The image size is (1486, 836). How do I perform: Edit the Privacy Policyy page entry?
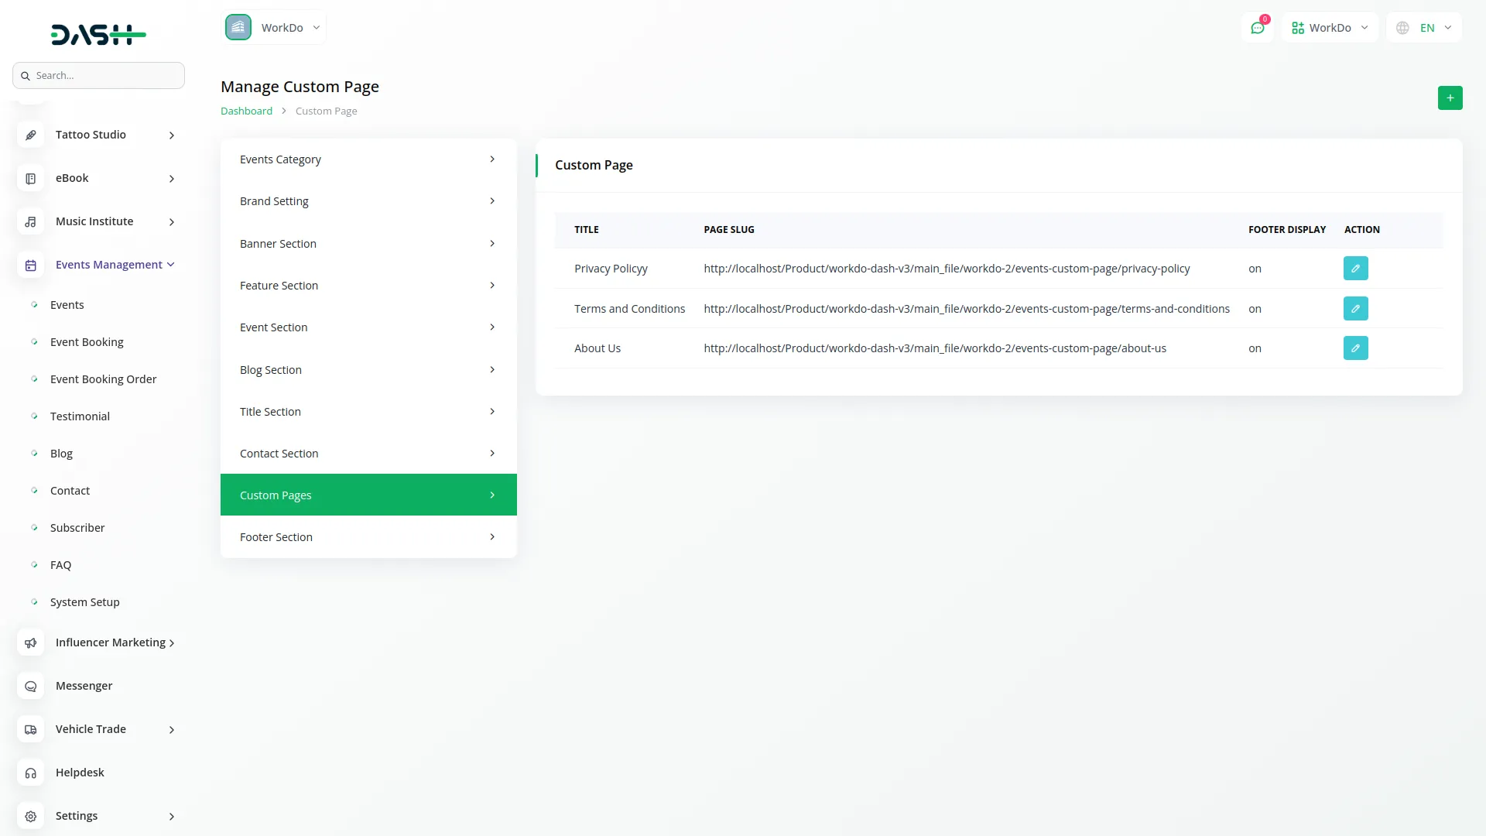(x=1355, y=269)
